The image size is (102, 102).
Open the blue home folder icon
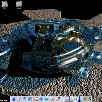tap(41, 99)
